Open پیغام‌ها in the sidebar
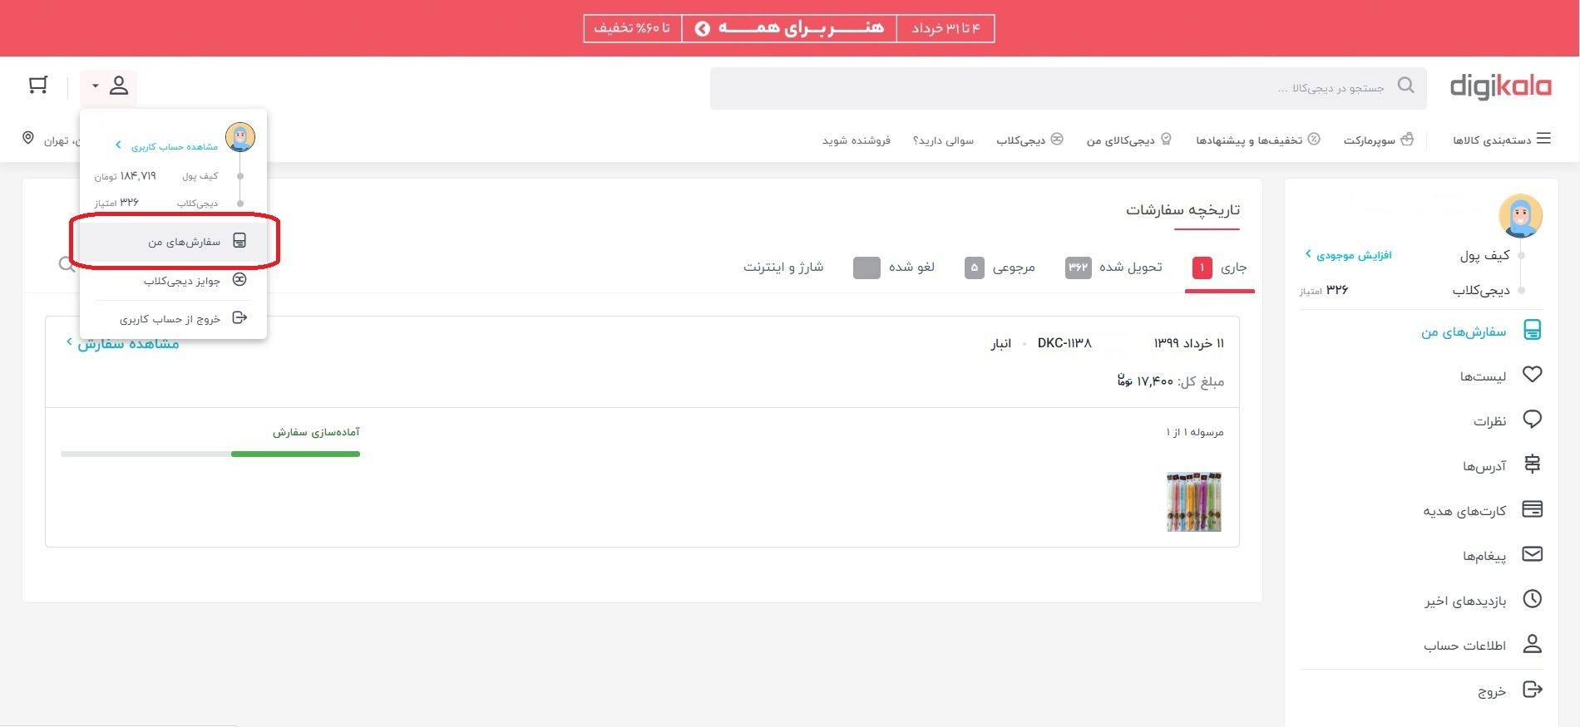1580x727 pixels. [1484, 556]
